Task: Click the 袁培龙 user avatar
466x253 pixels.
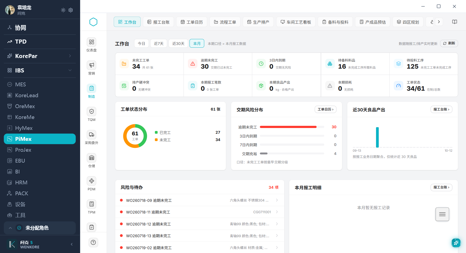Action: (10, 10)
